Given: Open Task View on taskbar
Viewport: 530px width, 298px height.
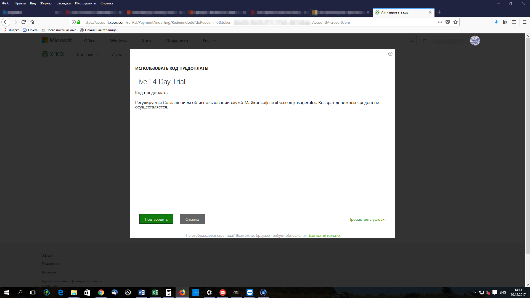Looking at the screenshot, I should (33, 292).
